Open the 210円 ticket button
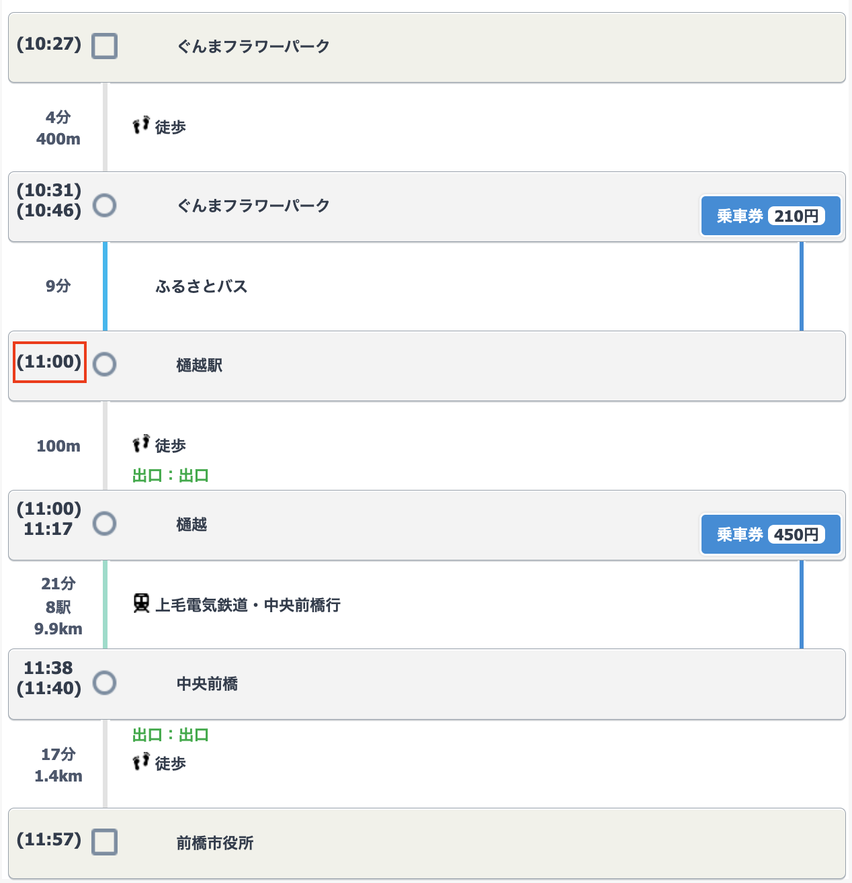852x883 pixels. pyautogui.click(x=770, y=216)
